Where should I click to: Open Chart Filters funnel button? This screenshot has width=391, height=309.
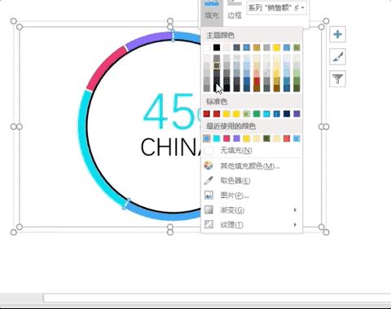click(x=337, y=79)
